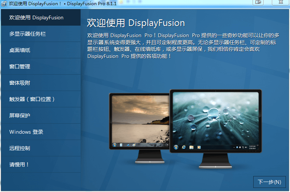Select the 欢迎使用 DisplayFusion sidebar item
Viewport: 290px width, 192px height.
pos(40,17)
